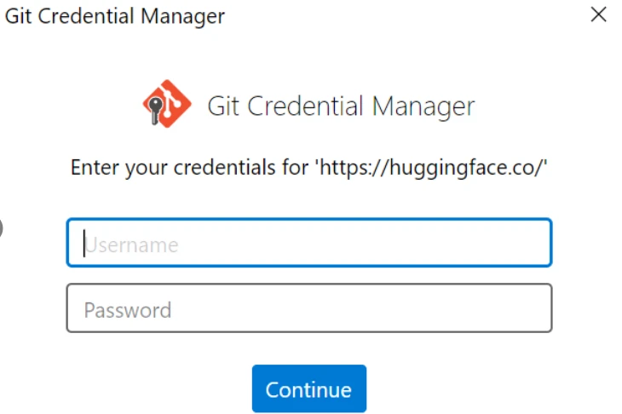622x414 pixels.
Task: Dismiss the dialog using the X button
Action: [599, 15]
